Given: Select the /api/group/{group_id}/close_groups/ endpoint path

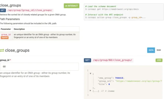Looking at the screenshot, I should (30, 10).
